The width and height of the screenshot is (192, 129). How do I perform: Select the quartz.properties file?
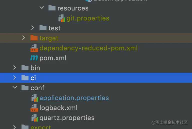tap(67, 118)
